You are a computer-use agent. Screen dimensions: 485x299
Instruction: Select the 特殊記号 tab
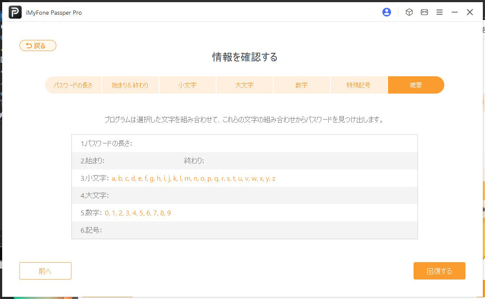coord(359,85)
